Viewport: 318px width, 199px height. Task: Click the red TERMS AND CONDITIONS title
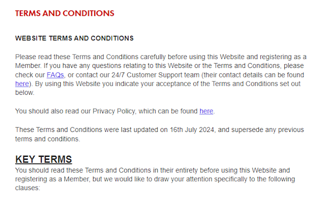[65, 13]
